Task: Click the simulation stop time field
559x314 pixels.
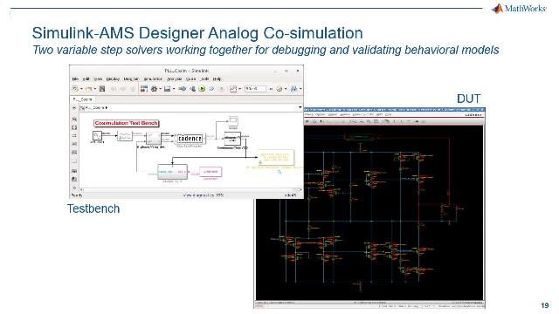Action: click(x=255, y=89)
